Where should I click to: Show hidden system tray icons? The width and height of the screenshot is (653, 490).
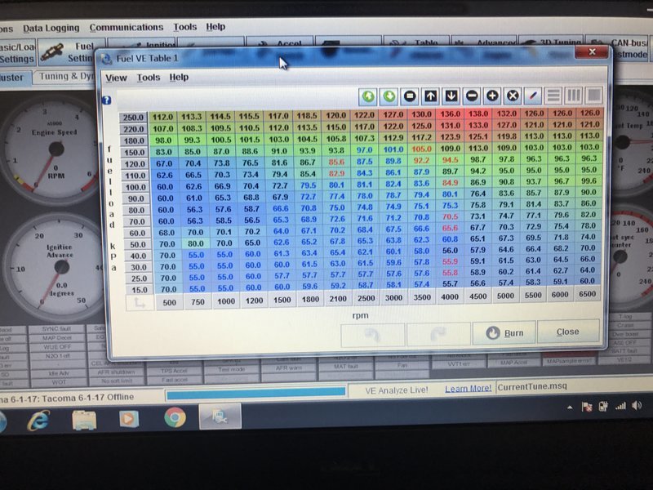(x=570, y=408)
